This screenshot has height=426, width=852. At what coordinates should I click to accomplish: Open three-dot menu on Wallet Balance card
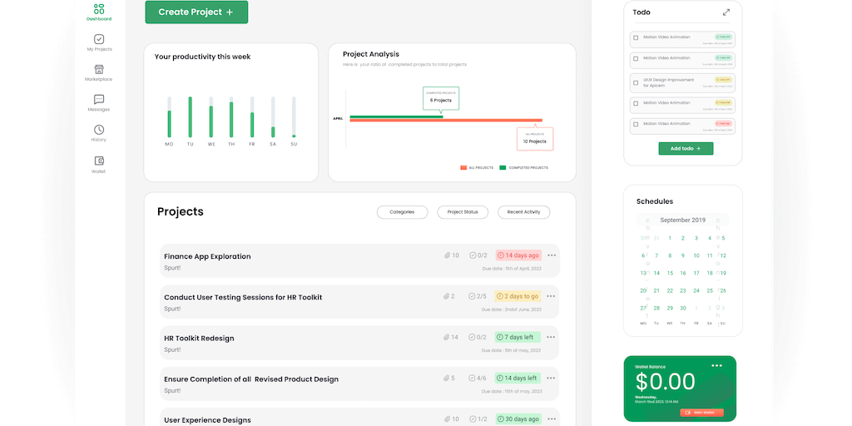coord(716,365)
